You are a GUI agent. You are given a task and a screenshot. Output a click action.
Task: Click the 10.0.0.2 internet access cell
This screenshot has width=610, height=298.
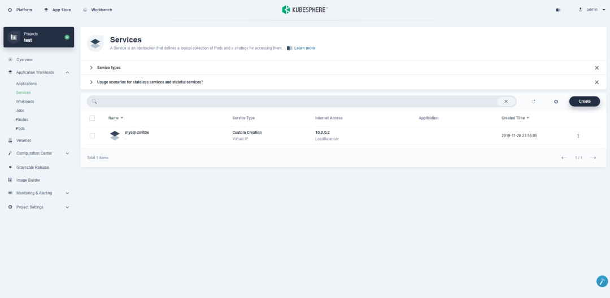(x=323, y=133)
